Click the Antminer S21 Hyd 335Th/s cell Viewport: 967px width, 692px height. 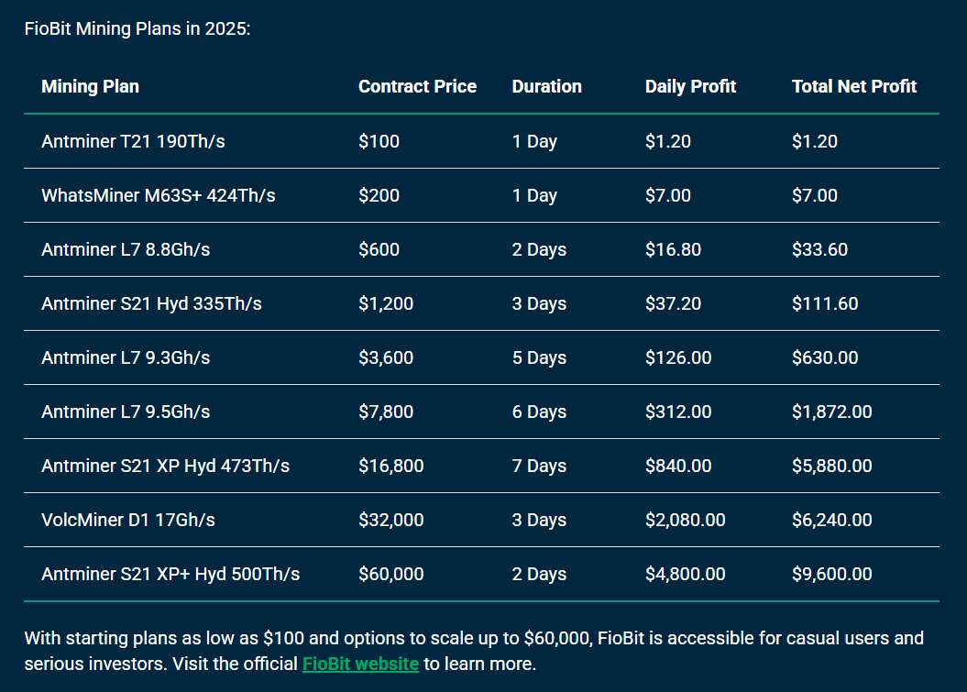pyautogui.click(x=151, y=304)
